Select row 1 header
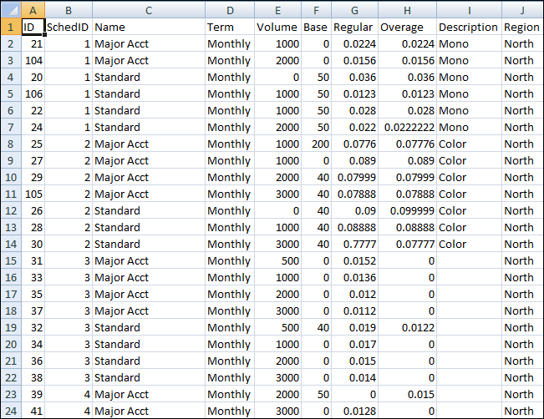 (x=11, y=27)
